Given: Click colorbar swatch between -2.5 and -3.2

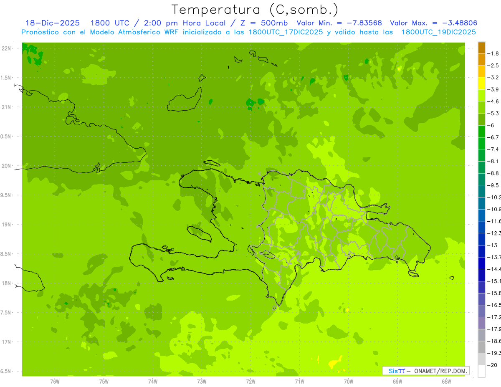Looking at the screenshot, I should point(481,71).
